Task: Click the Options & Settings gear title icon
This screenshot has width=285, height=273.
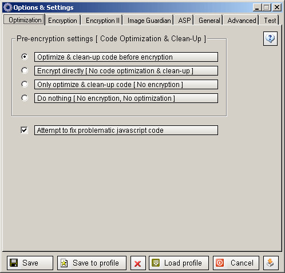Action: pos(8,7)
